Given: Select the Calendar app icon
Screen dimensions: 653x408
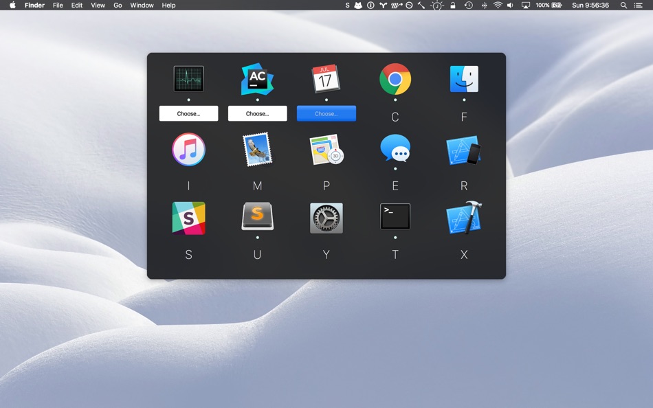Looking at the screenshot, I should pyautogui.click(x=326, y=79).
